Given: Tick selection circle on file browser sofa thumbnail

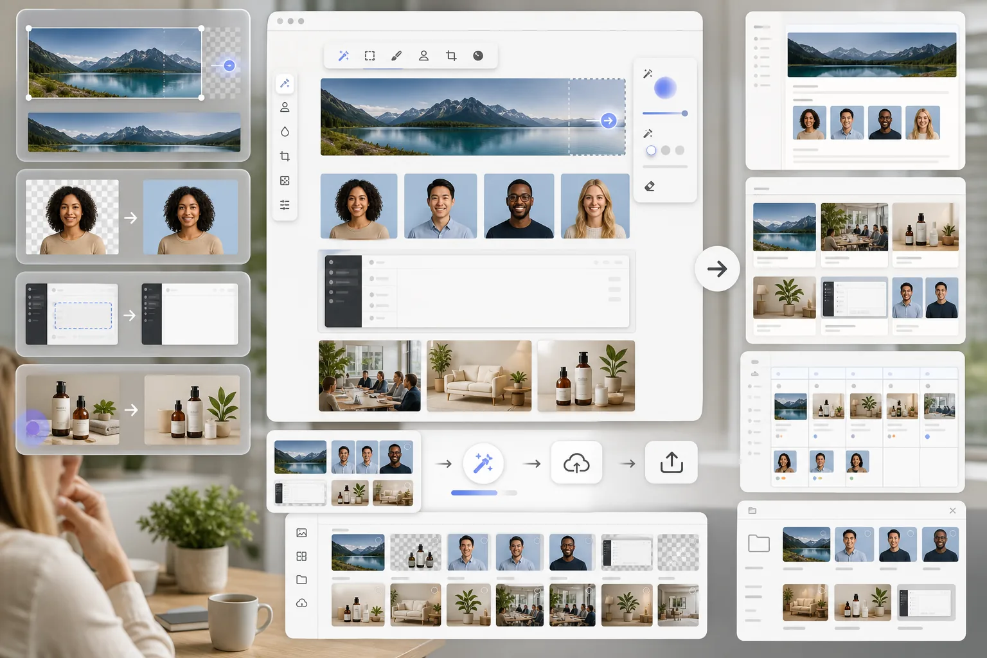Looking at the screenshot, I should [821, 591].
